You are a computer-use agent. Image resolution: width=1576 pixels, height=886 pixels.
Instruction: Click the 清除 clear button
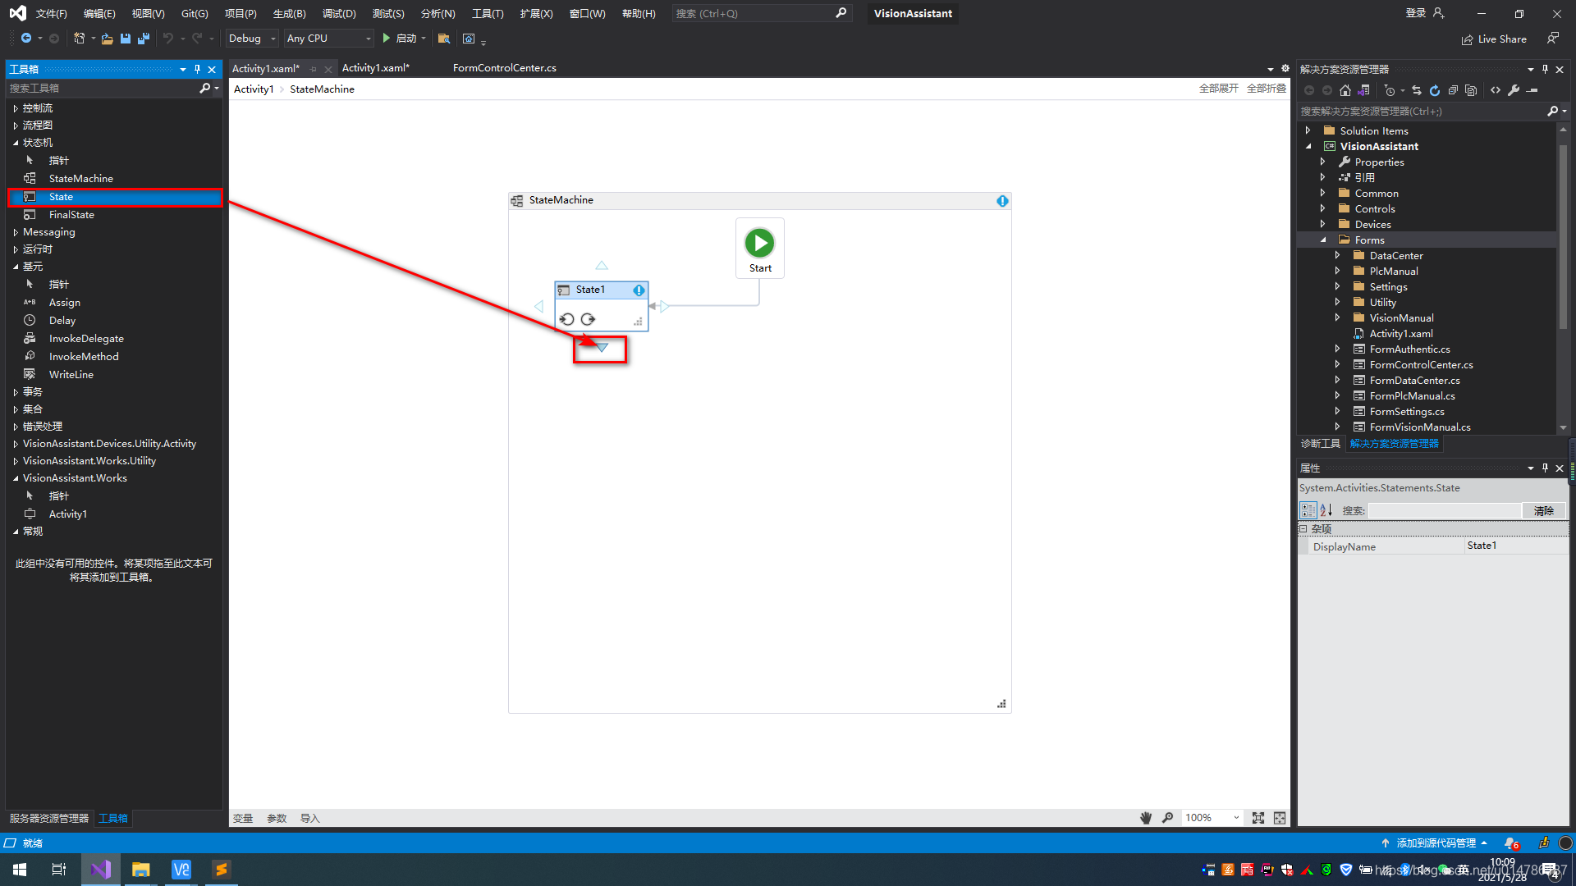pos(1543,510)
